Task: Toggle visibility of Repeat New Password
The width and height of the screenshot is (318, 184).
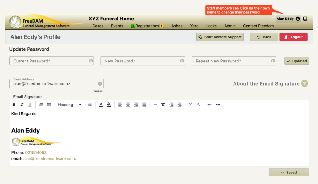Action: pos(273,61)
